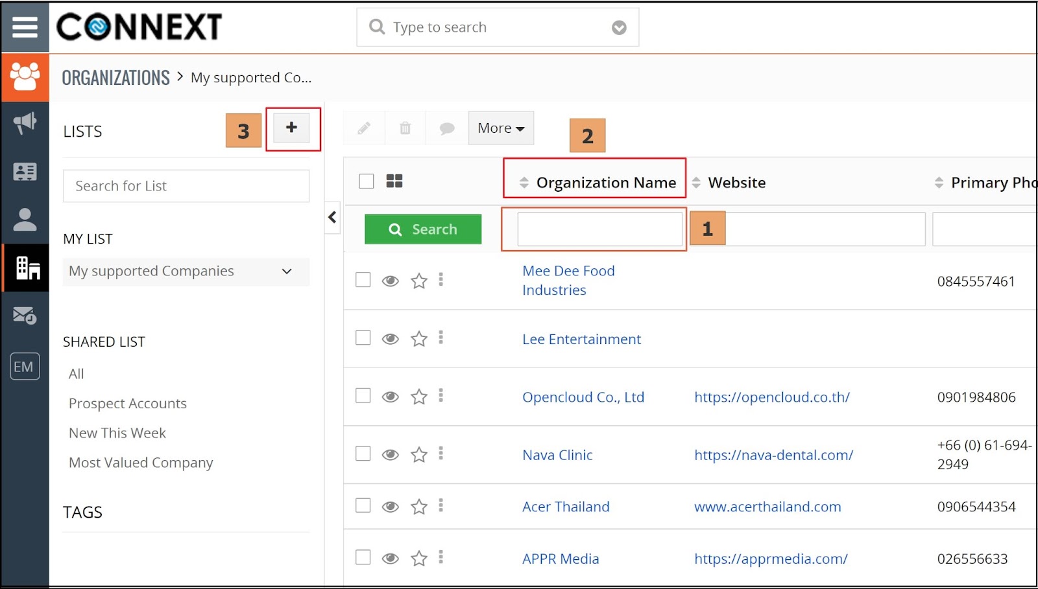Viewport: 1038px width, 589px height.
Task: Open the person sidebar icon
Action: coord(25,220)
